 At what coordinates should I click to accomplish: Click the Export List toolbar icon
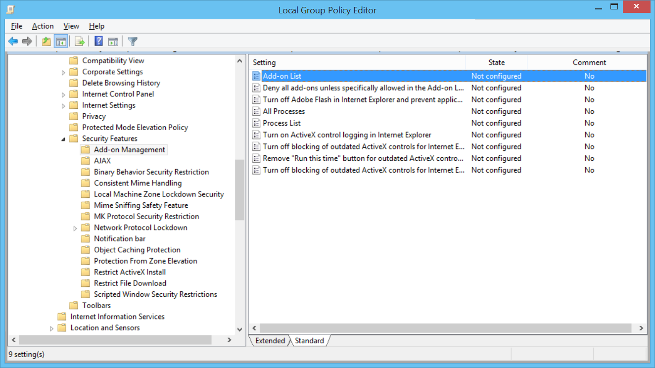[79, 41]
